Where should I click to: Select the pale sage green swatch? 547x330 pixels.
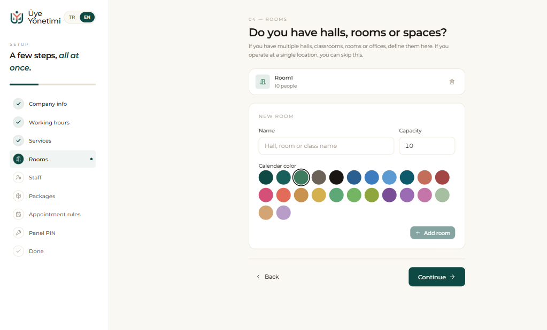click(x=442, y=195)
